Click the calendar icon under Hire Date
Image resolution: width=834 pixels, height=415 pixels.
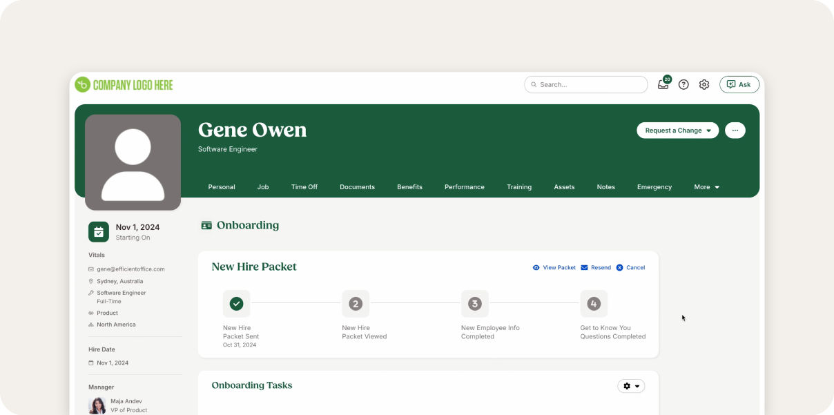pos(91,363)
